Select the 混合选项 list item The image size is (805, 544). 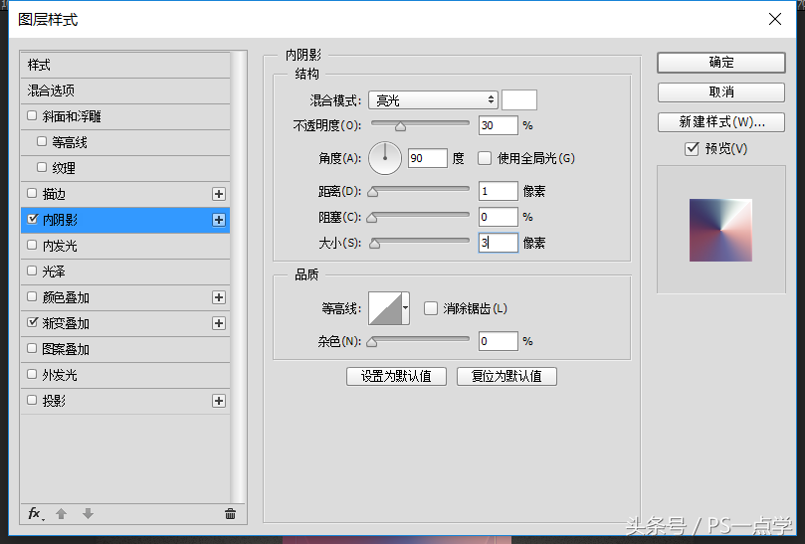pyautogui.click(x=125, y=91)
